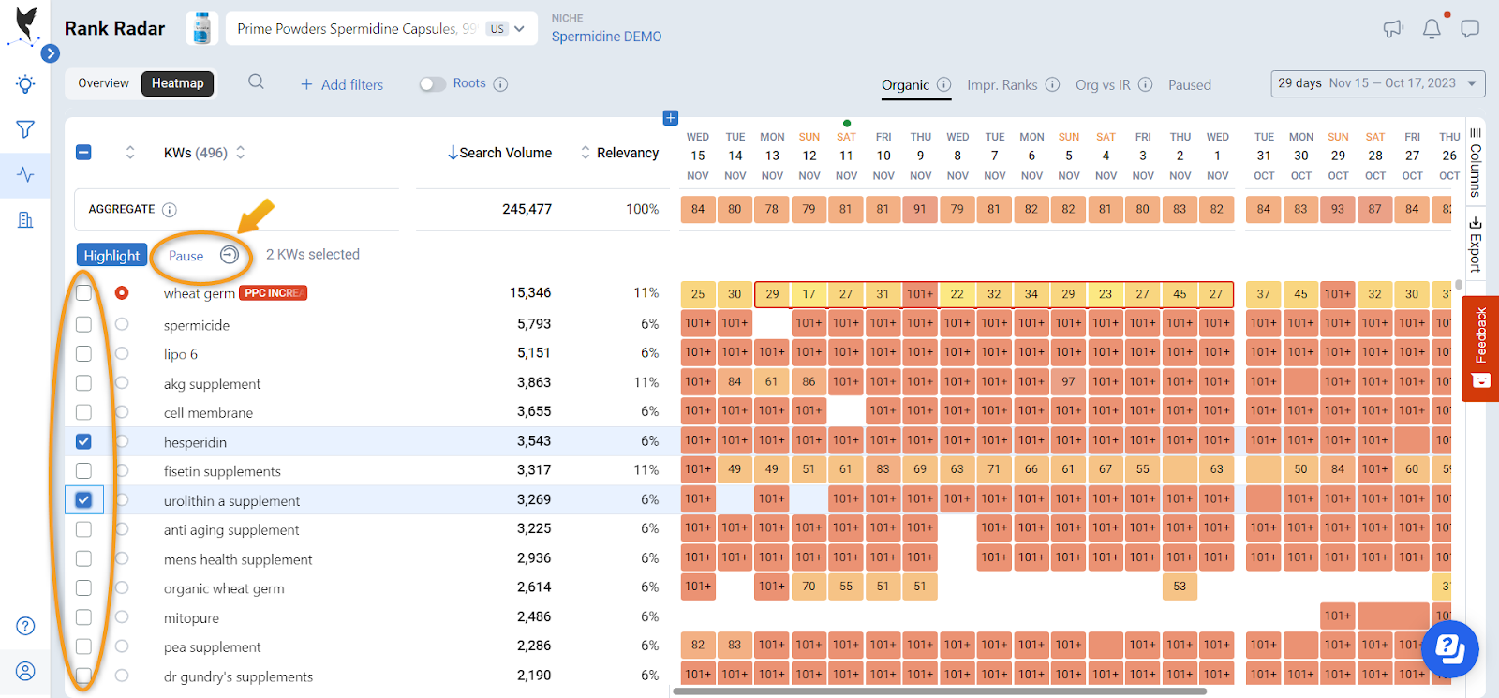Click the PPC INCREA tag on wheat germ

[x=274, y=293]
